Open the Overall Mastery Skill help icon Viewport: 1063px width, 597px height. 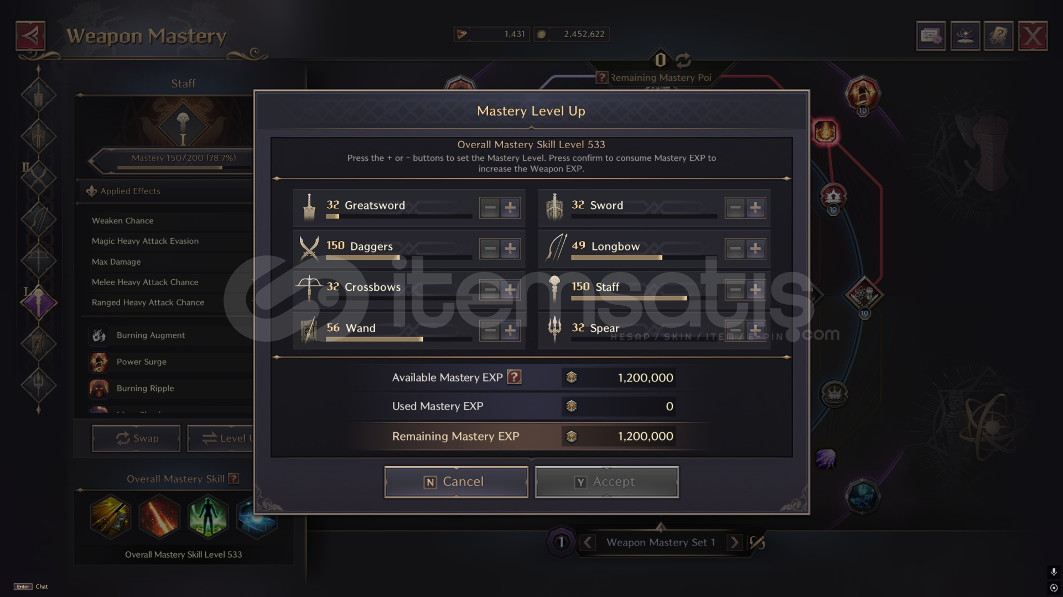[234, 479]
